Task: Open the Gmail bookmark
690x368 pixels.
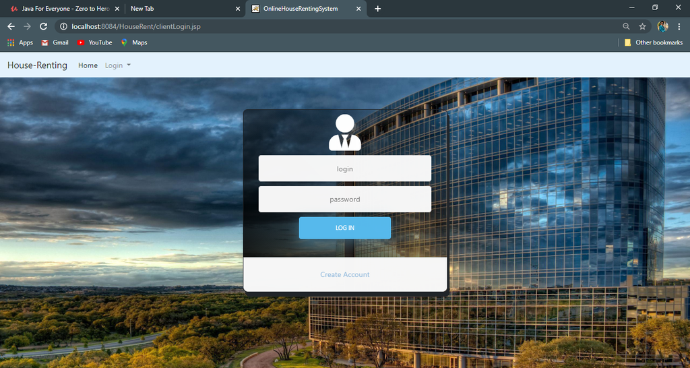Action: point(55,42)
